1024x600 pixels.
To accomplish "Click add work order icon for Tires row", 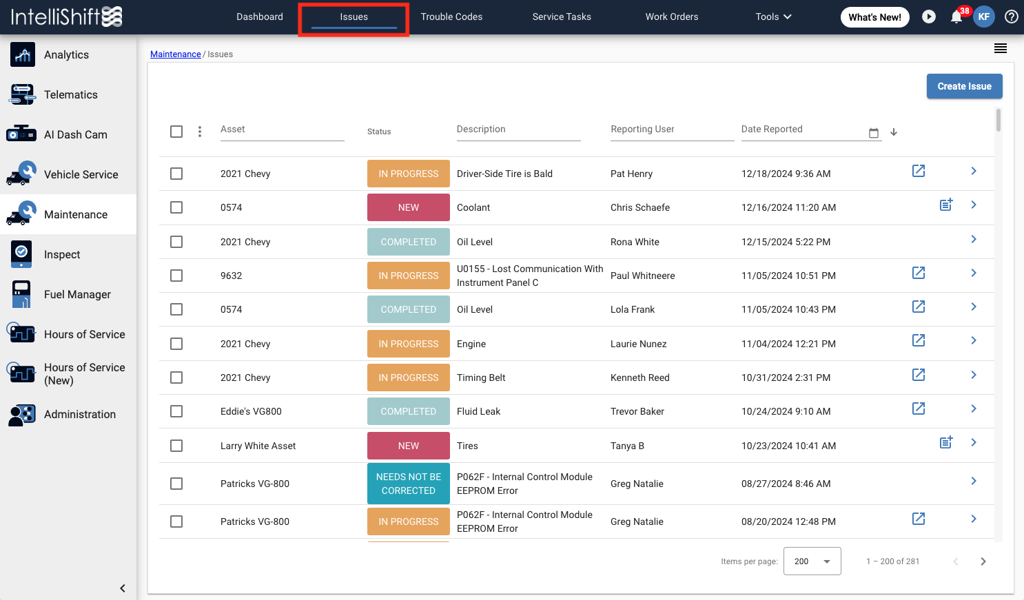I will click(x=946, y=442).
